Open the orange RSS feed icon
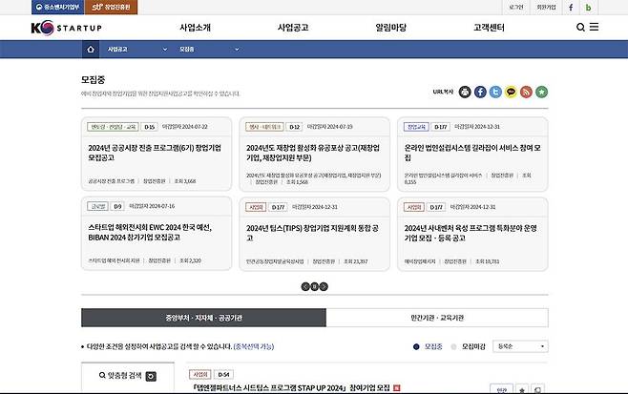 click(526, 93)
